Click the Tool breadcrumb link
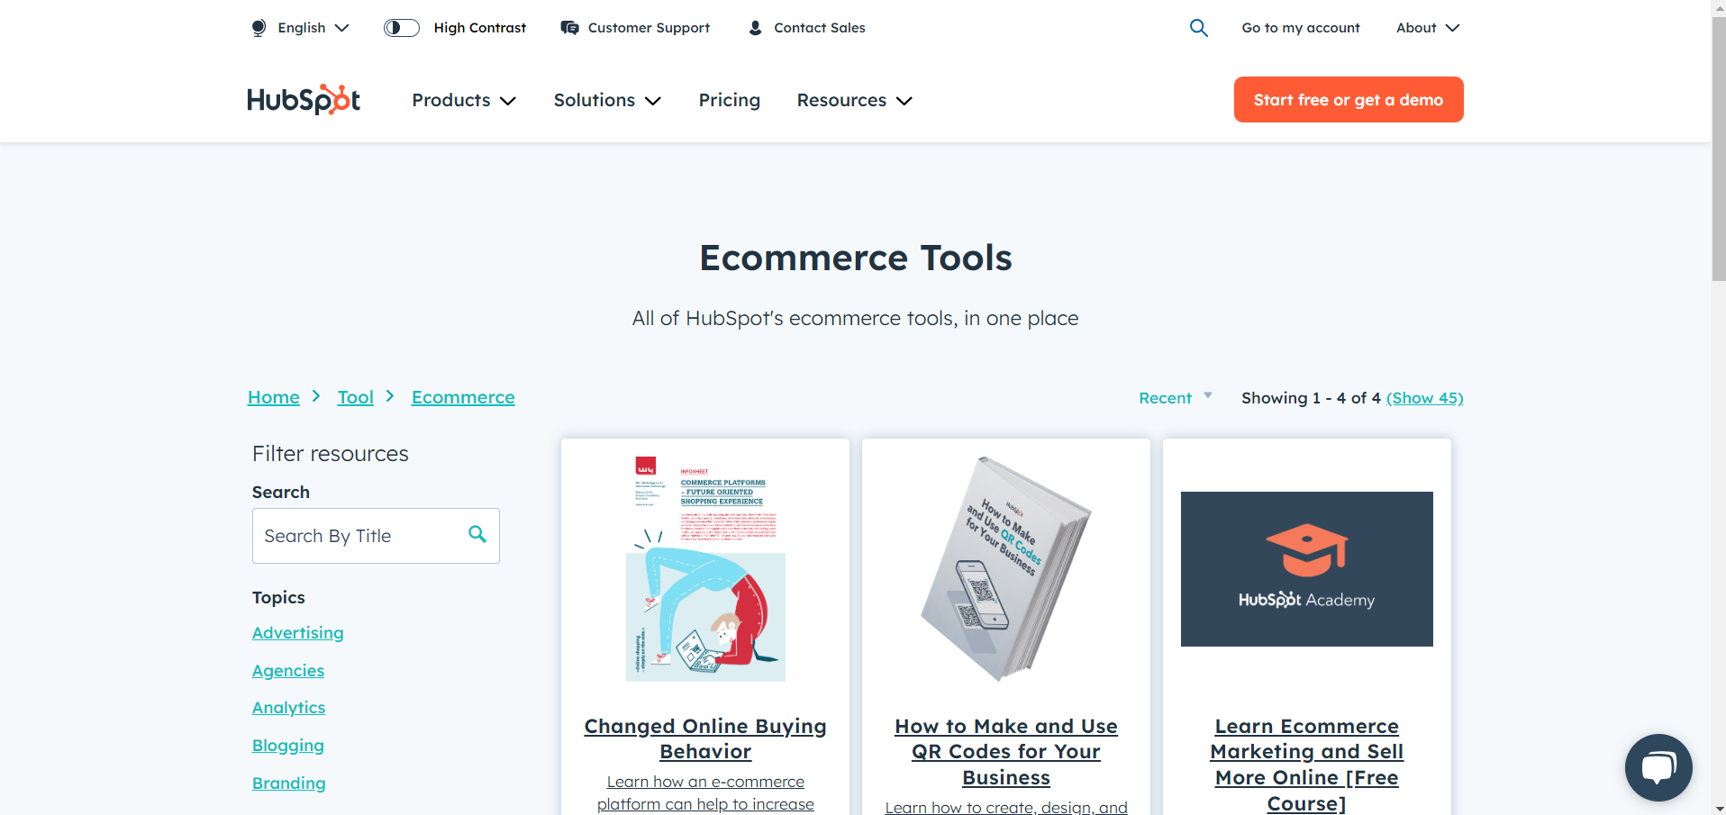 [355, 397]
